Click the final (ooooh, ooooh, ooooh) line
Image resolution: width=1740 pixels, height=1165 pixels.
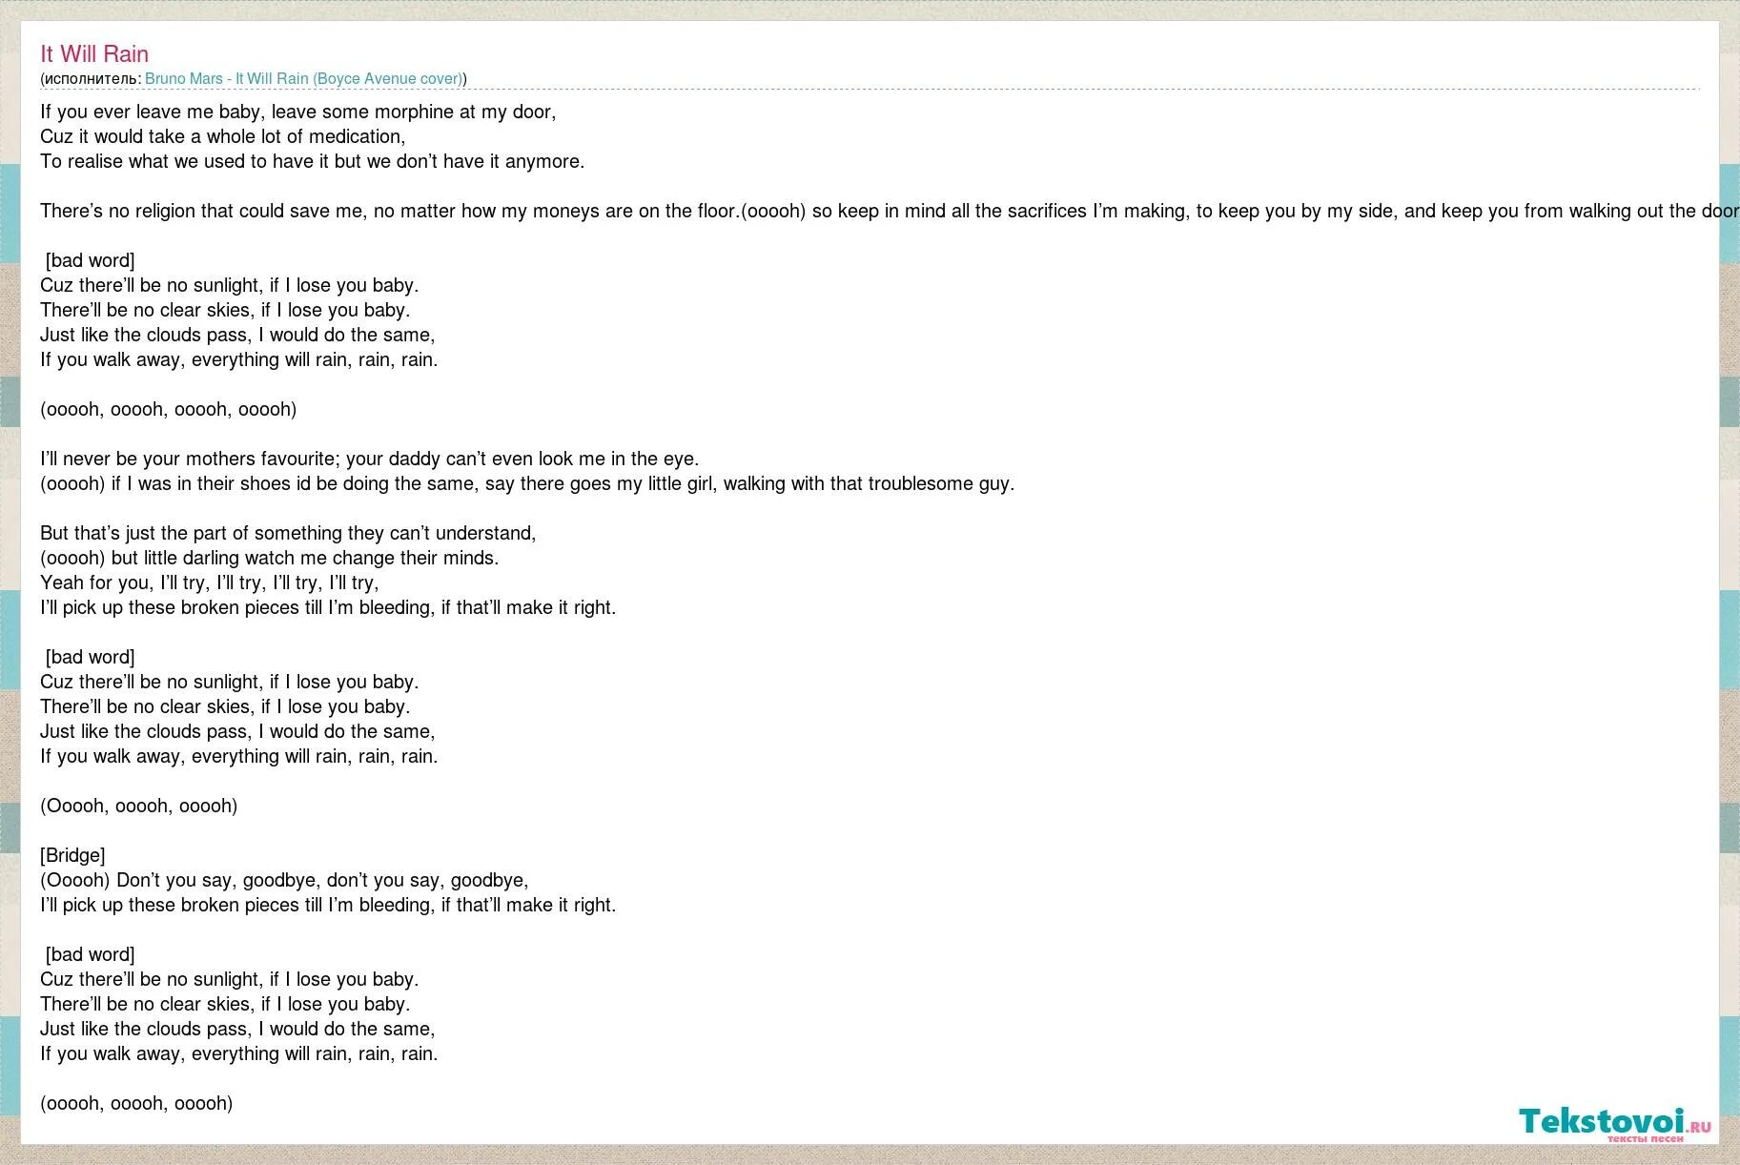click(136, 1103)
